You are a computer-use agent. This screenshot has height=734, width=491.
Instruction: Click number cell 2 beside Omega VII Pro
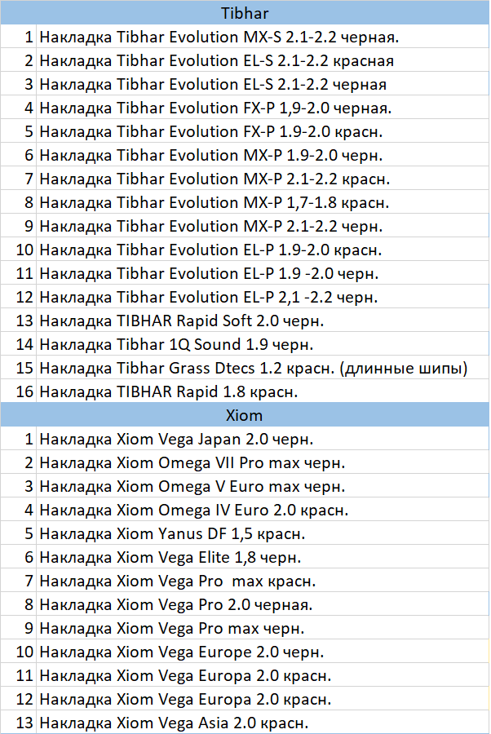18,462
